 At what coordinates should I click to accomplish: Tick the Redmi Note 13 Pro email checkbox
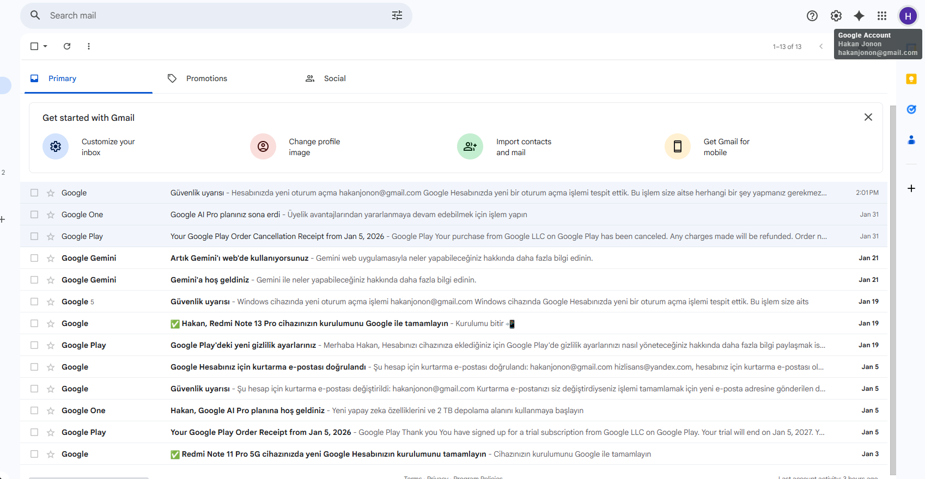click(34, 323)
